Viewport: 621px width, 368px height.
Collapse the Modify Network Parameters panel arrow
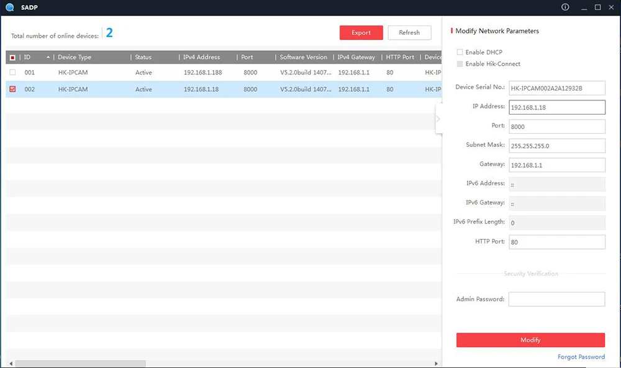coord(438,118)
